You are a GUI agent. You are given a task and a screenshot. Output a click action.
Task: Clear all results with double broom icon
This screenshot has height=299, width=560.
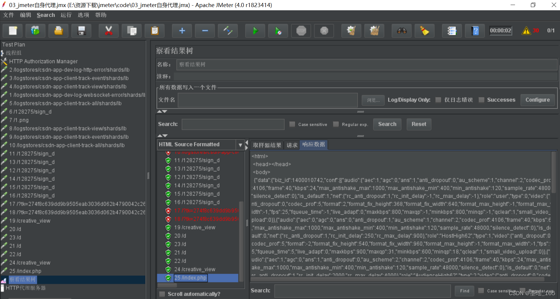374,31
